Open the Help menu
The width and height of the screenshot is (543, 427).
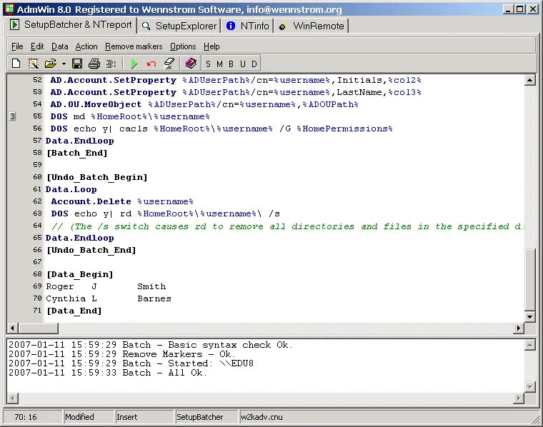click(211, 46)
